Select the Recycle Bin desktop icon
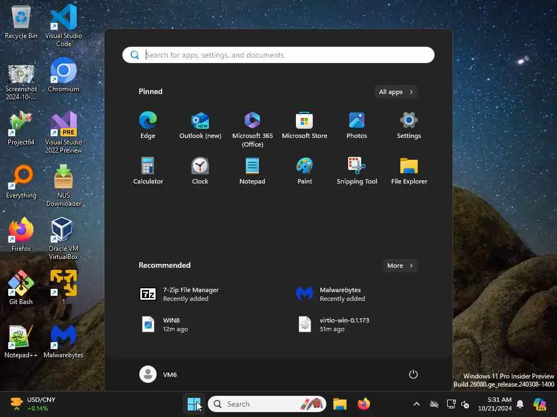Viewport: 557px width, 417px height. (x=21, y=22)
